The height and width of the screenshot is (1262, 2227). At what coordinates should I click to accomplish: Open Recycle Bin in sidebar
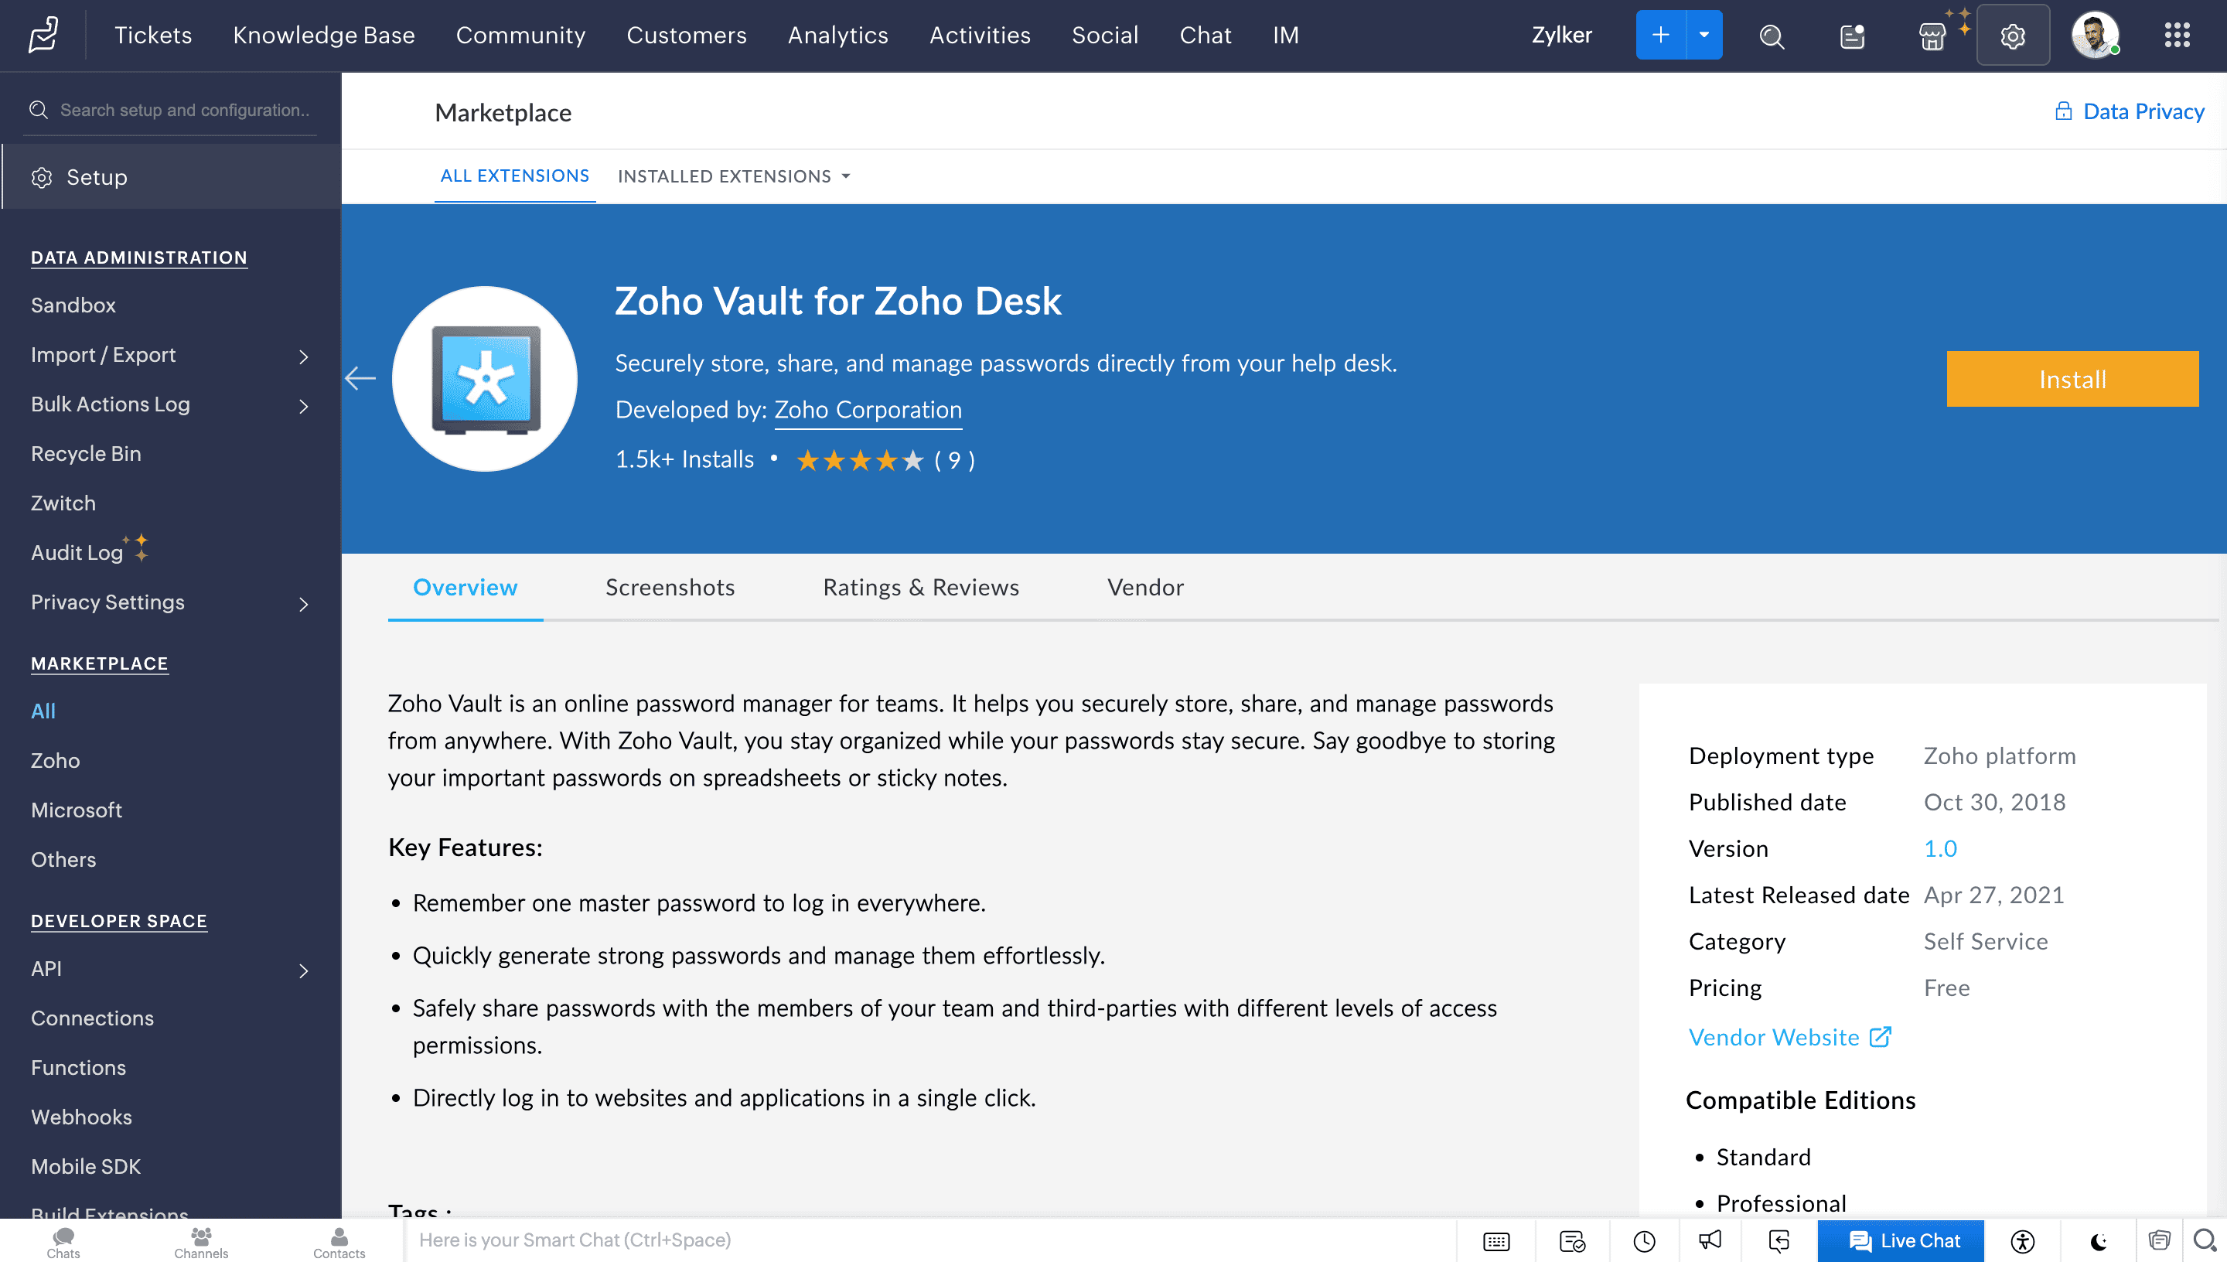86,453
